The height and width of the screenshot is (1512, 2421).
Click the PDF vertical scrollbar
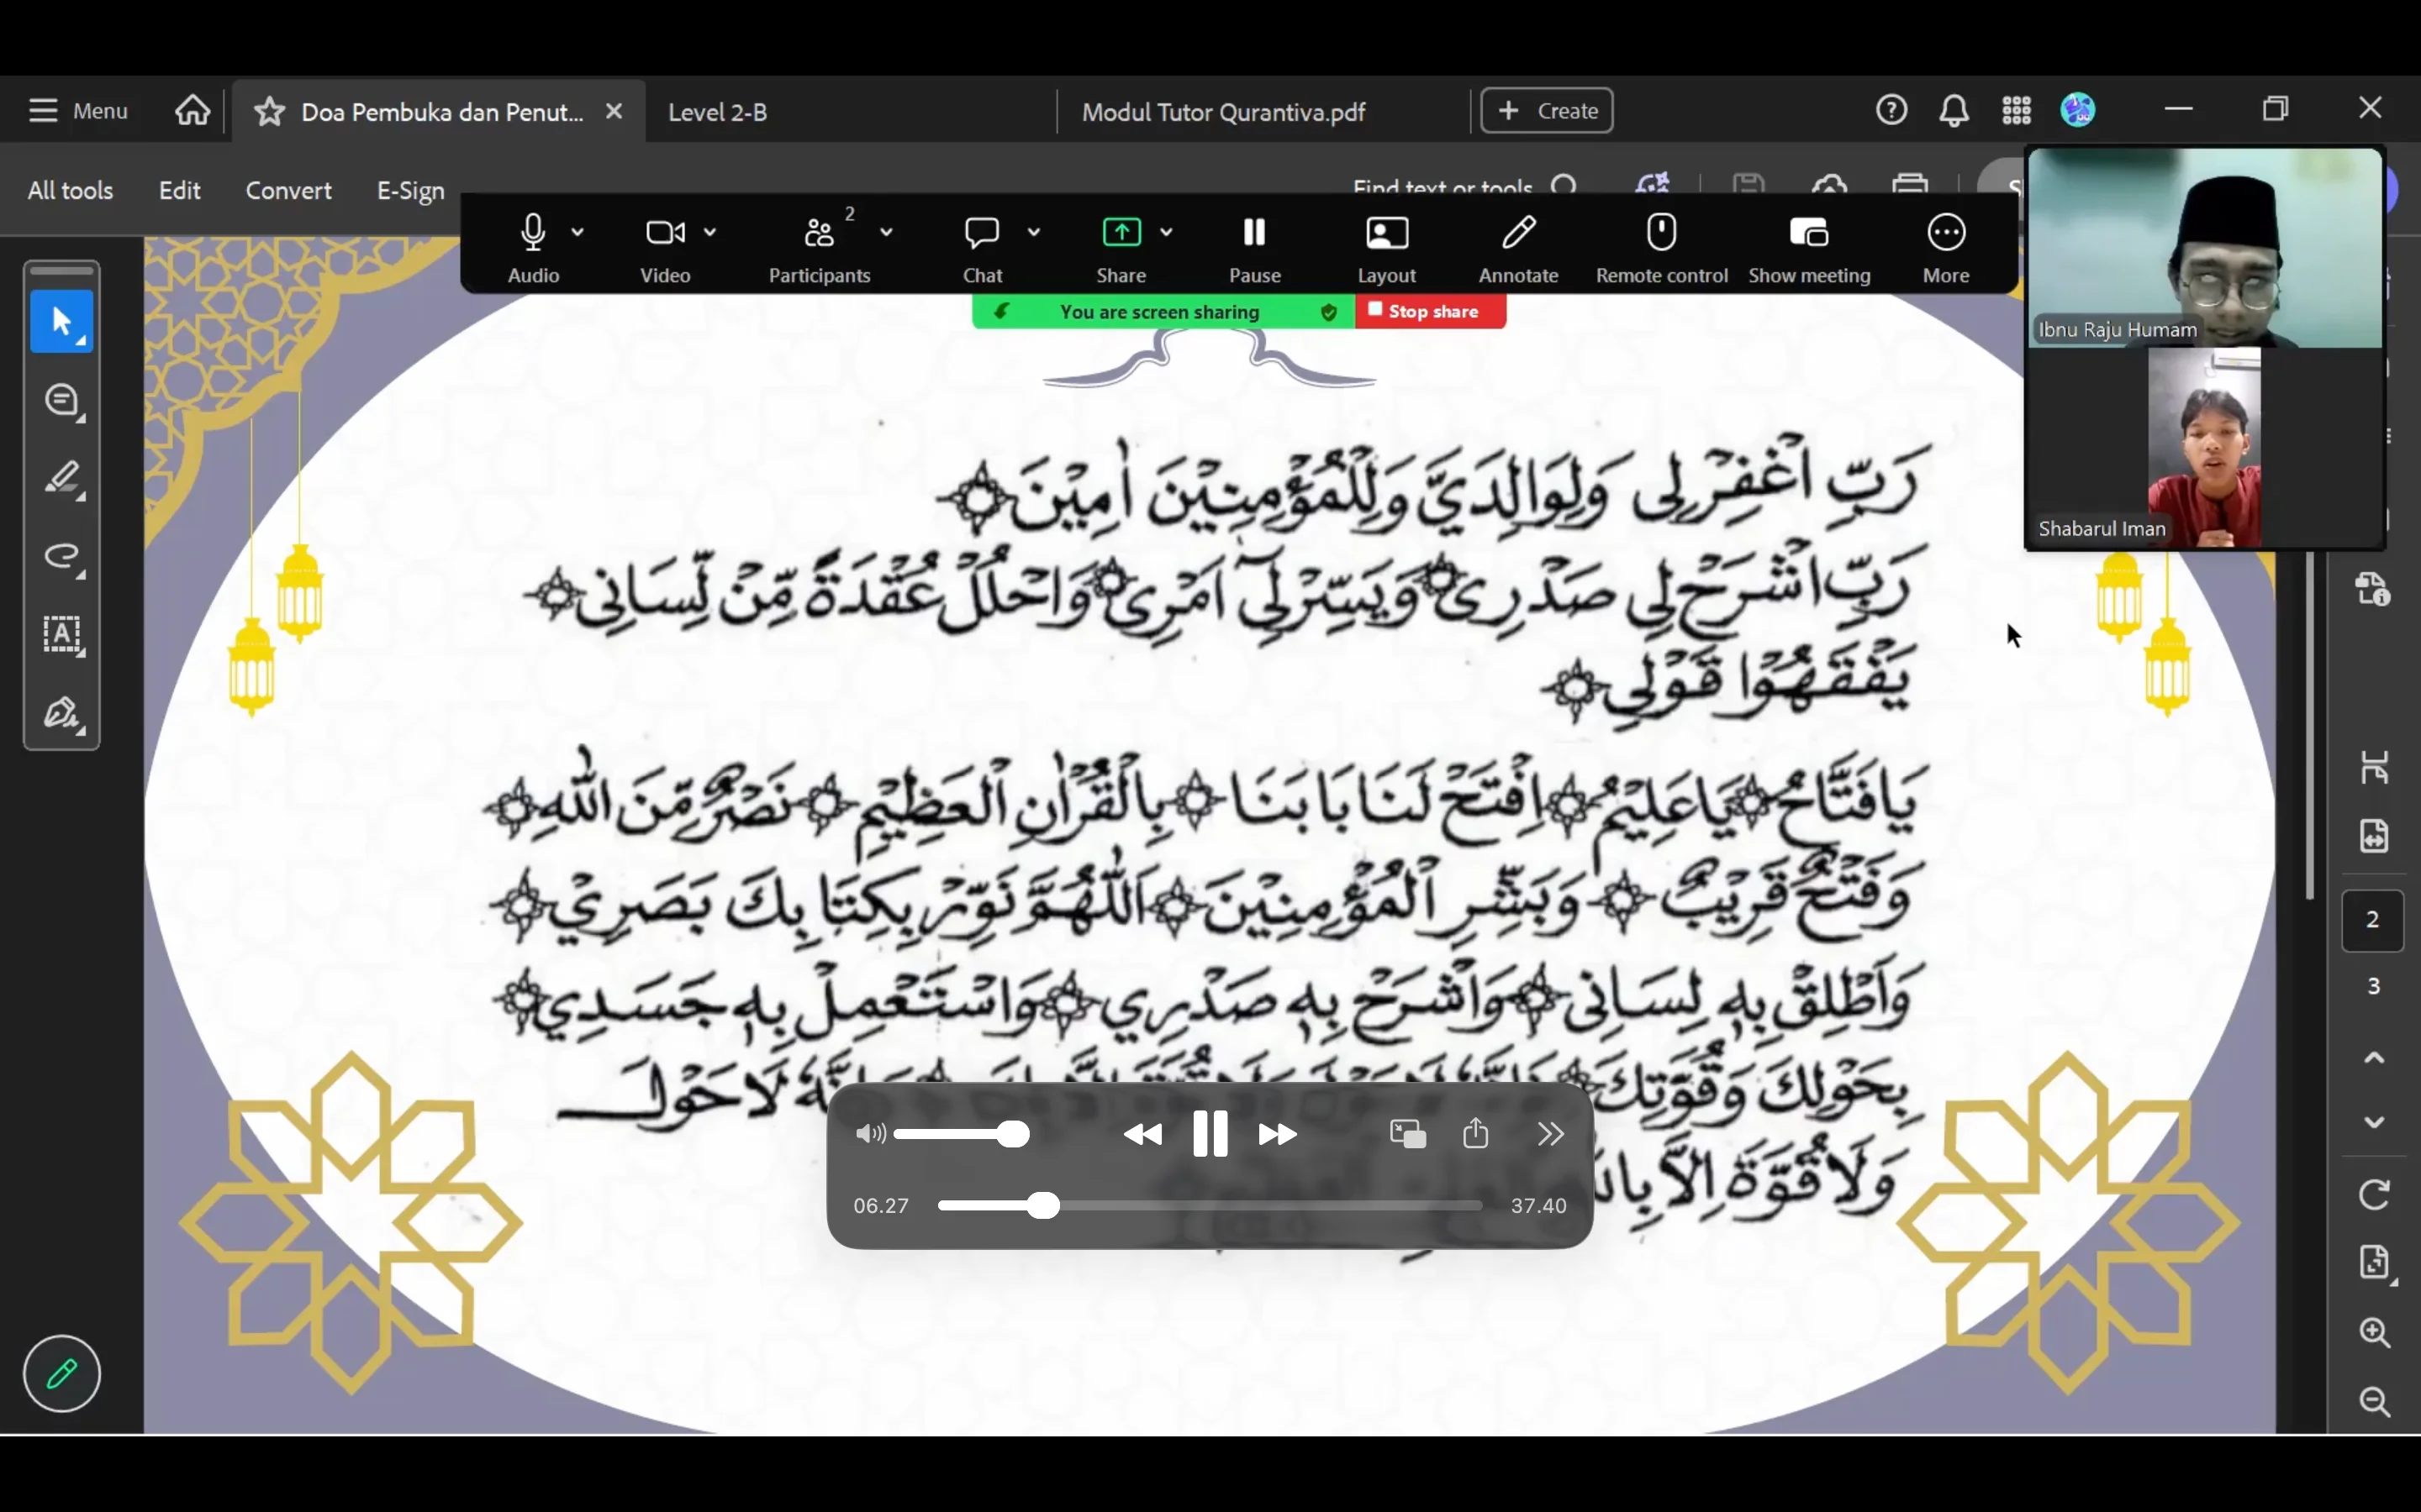2309,725
